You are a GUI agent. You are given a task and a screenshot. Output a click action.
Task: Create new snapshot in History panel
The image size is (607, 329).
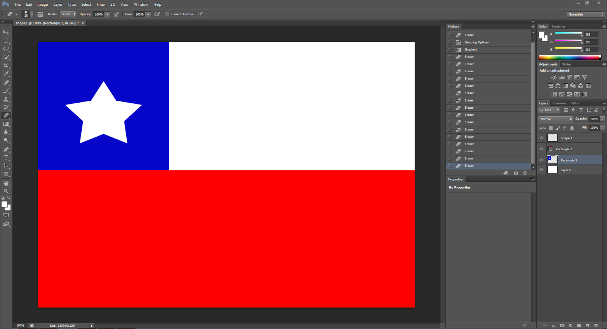(516, 173)
